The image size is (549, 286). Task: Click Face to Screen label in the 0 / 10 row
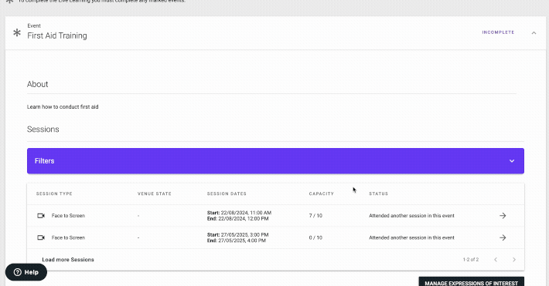68,237
